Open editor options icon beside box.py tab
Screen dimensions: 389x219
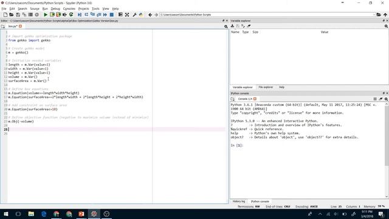(226, 26)
